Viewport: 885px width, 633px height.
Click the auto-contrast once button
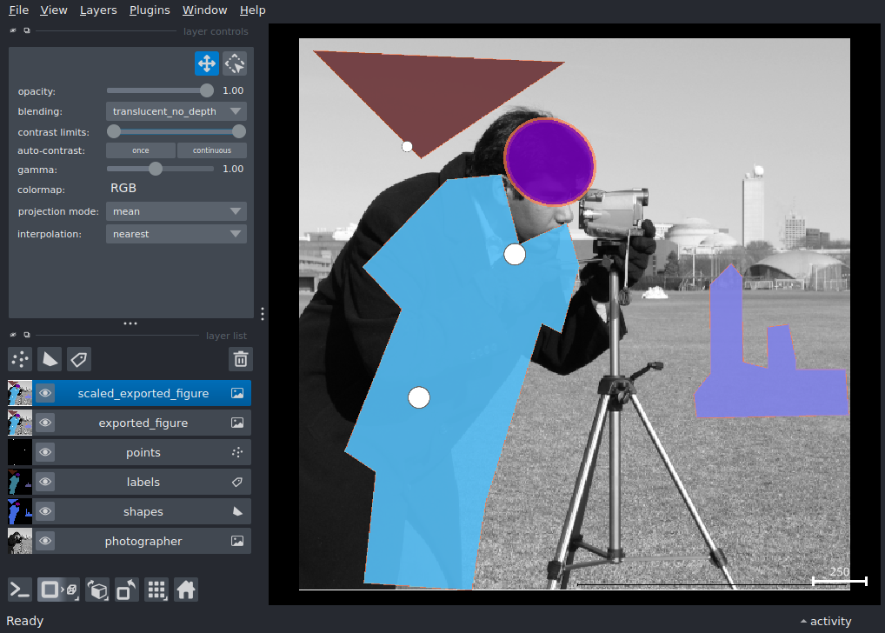(141, 150)
